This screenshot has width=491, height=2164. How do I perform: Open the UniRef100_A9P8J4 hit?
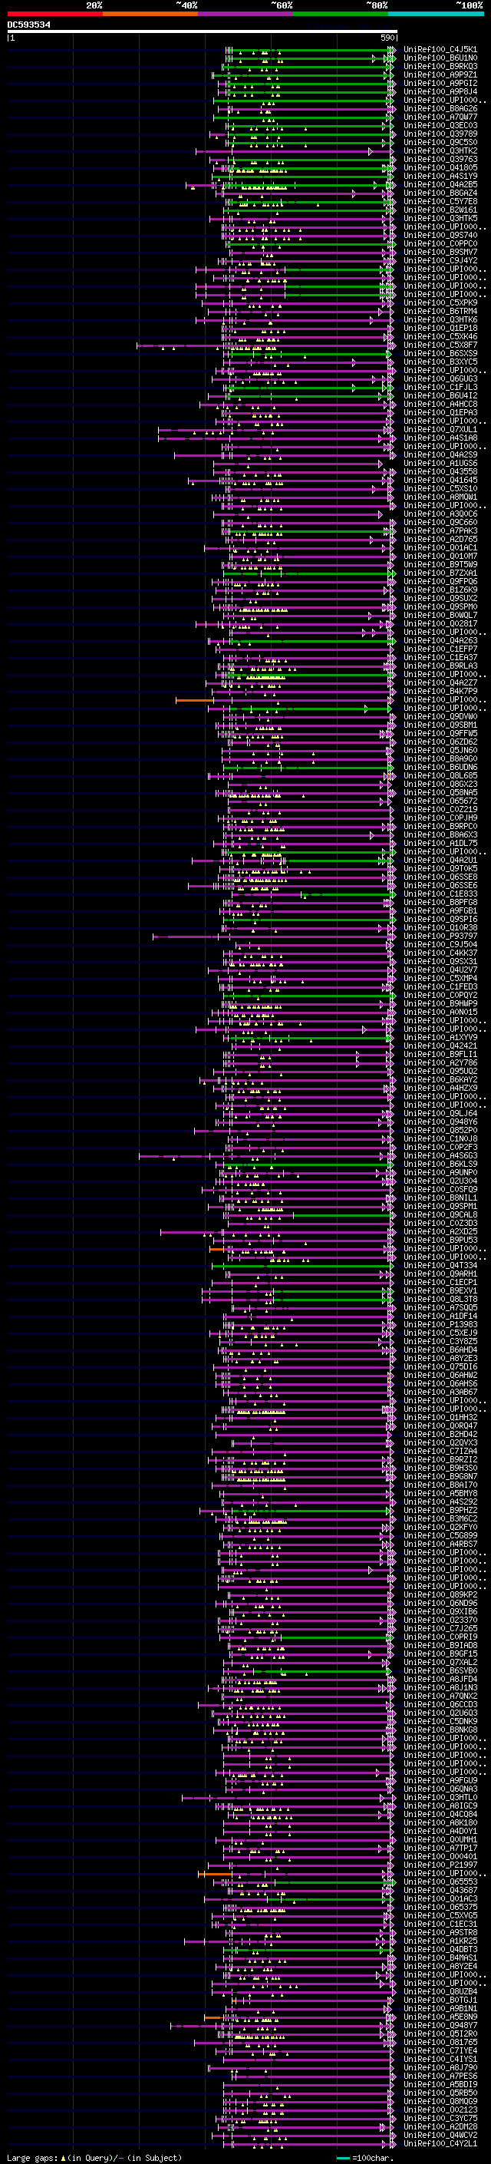(x=440, y=91)
